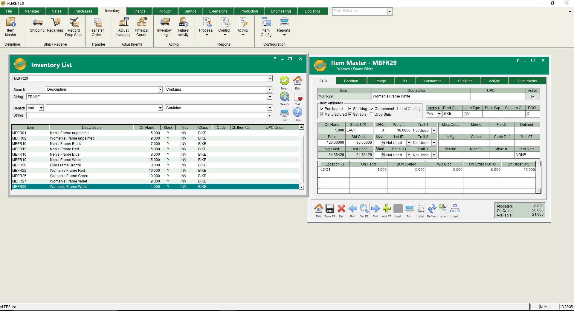Open the Description search field dropdown

pyautogui.click(x=160, y=89)
